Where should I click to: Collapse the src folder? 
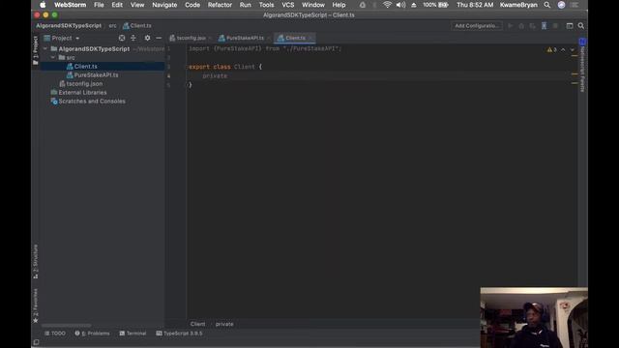53,58
